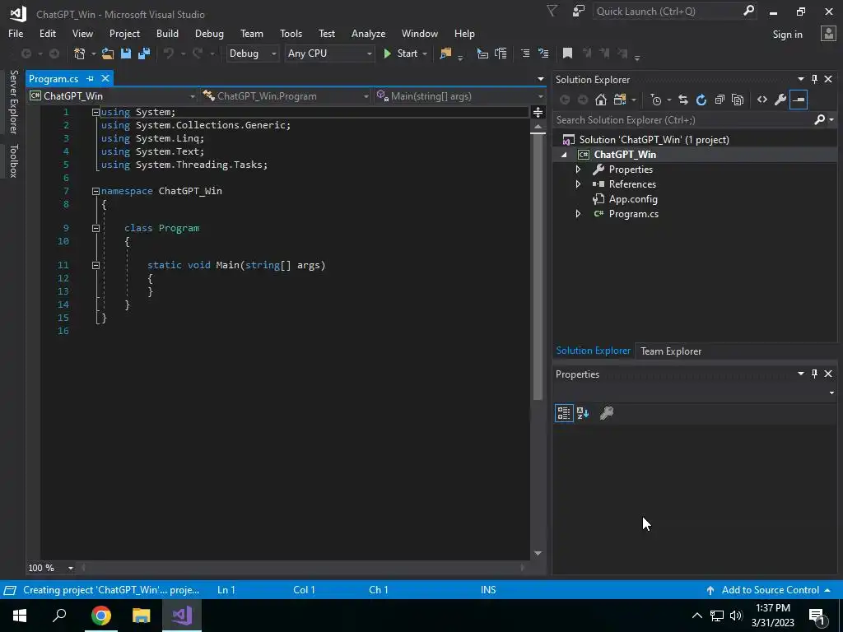Viewport: 843px width, 632px height.
Task: Close the Program.cs tab
Action: pyautogui.click(x=105, y=78)
